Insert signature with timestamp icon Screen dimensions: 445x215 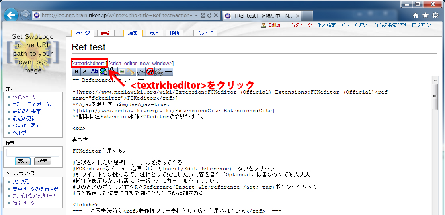pyautogui.click(x=159, y=72)
